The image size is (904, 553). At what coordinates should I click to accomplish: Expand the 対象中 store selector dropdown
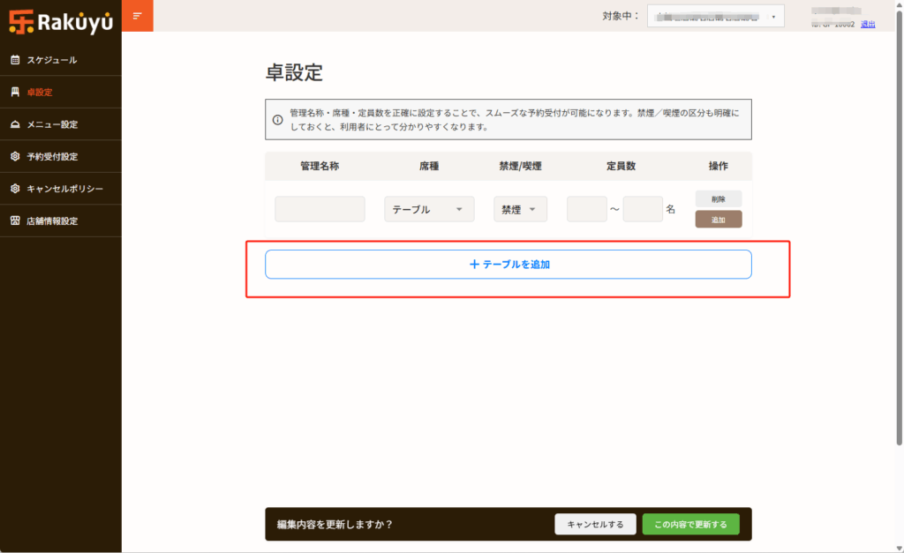pos(715,16)
